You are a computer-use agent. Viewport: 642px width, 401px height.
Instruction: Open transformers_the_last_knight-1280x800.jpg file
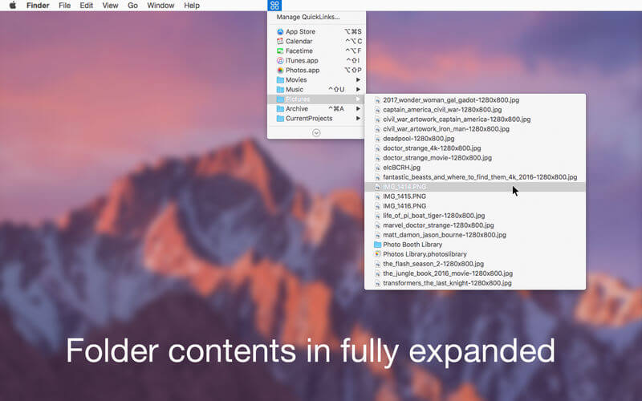click(x=447, y=283)
